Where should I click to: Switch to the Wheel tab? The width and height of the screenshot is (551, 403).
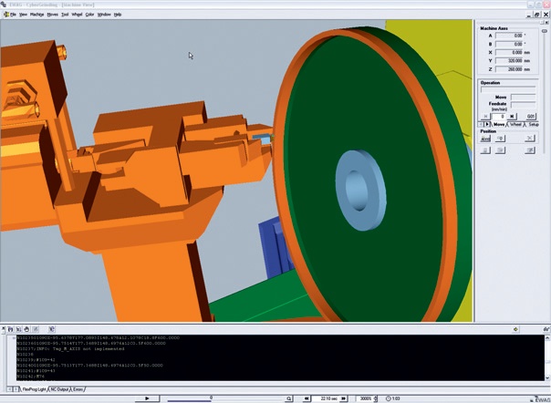point(515,124)
